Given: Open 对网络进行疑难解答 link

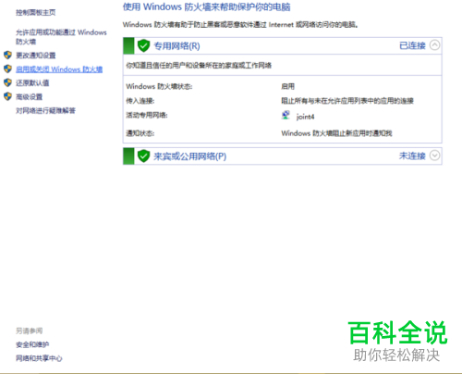Looking at the screenshot, I should tap(45, 110).
